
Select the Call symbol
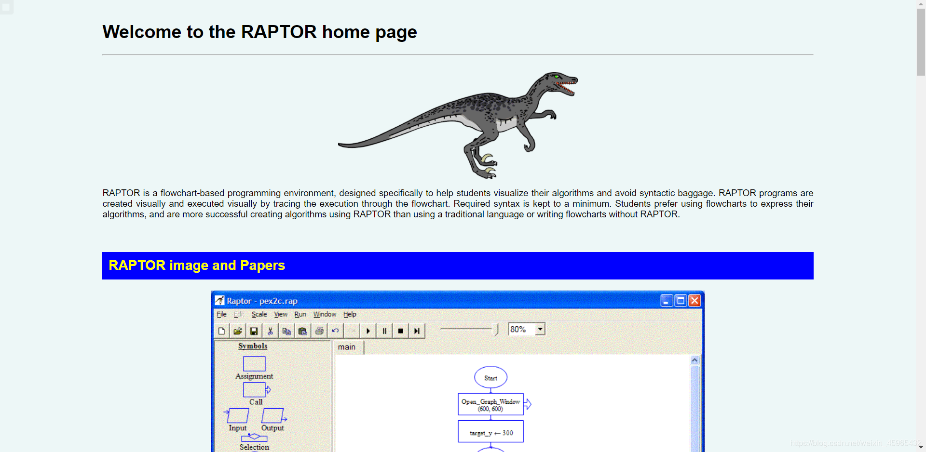[x=254, y=390]
